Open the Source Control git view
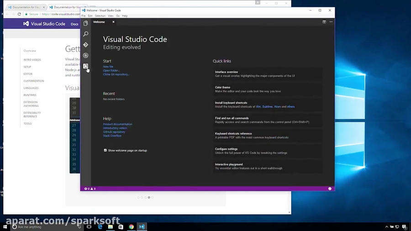This screenshot has height=231, width=411. coord(86,45)
